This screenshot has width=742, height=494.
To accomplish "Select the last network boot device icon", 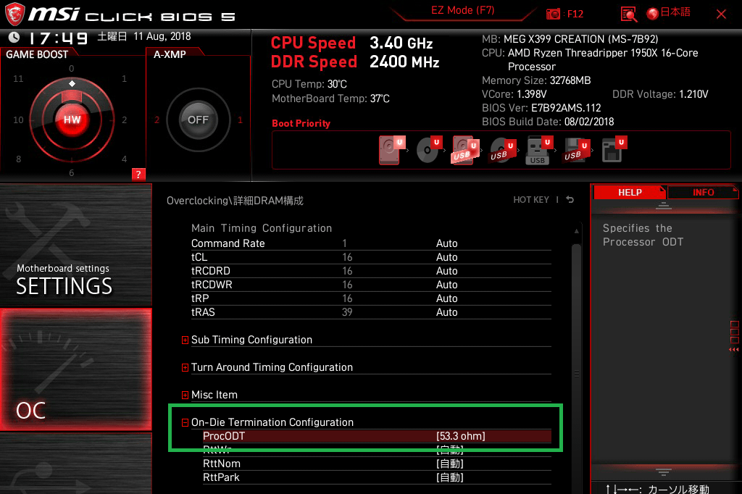I will (614, 151).
